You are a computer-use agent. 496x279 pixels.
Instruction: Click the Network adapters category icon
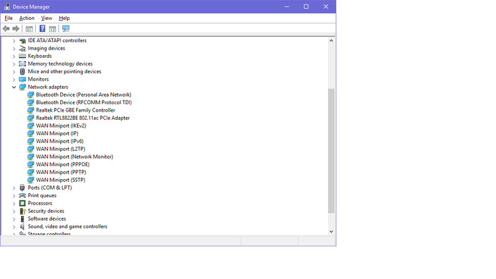[x=22, y=87]
